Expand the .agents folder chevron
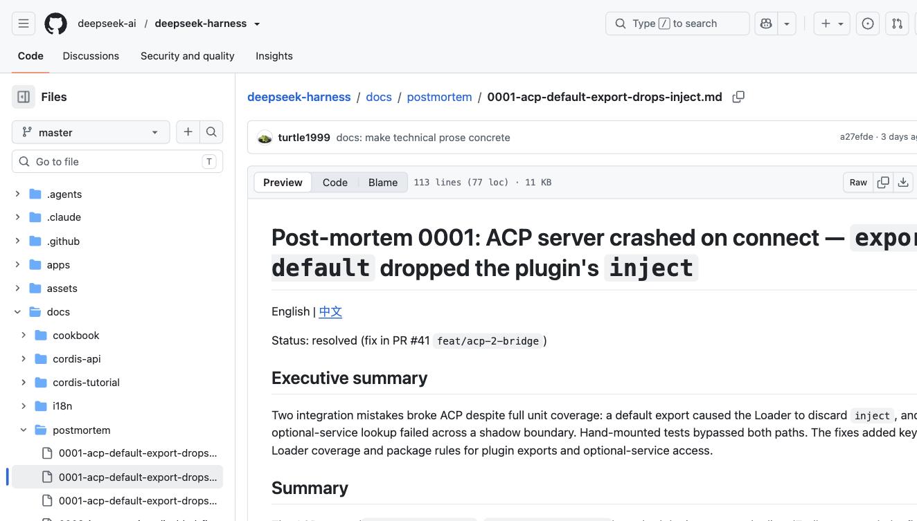The height and width of the screenshot is (521, 917). 17,194
